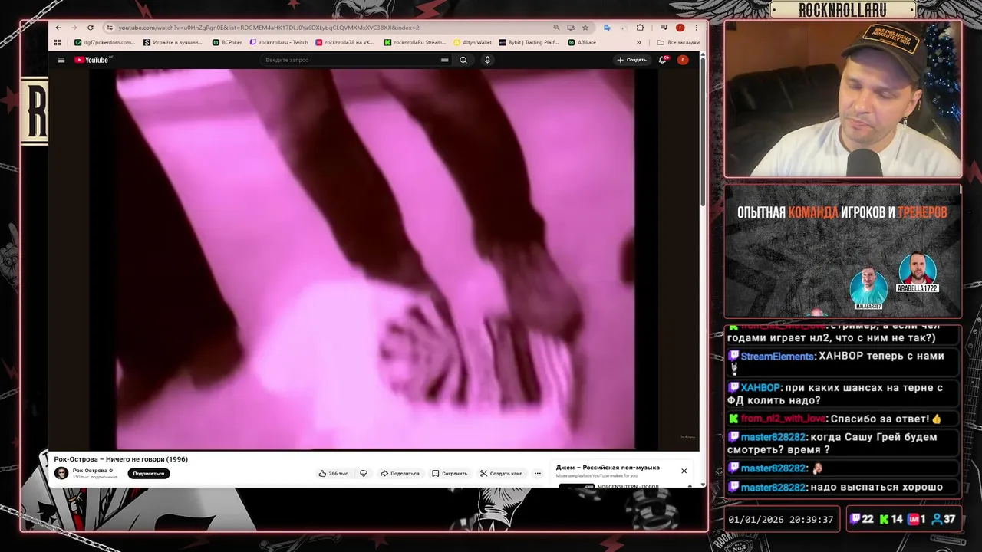Expand hidden bookmarks with the double chevron
This screenshot has height=552, width=982.
(x=639, y=42)
